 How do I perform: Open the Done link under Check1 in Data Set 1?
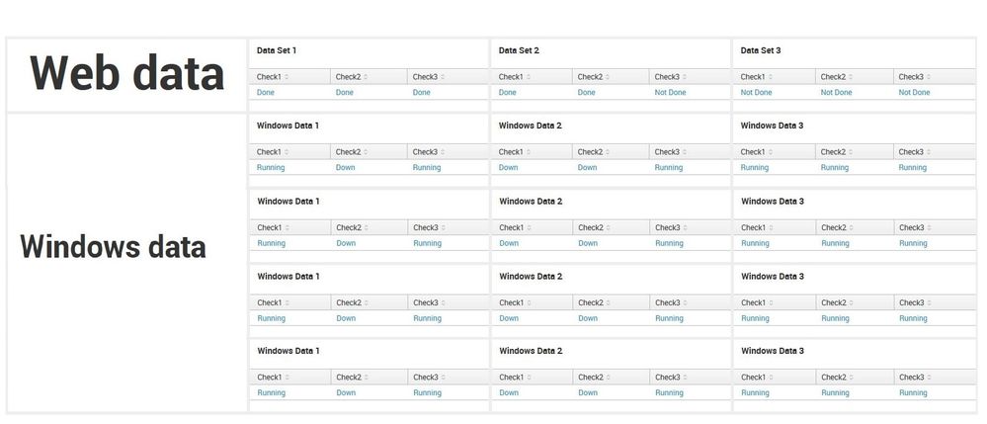pos(265,93)
